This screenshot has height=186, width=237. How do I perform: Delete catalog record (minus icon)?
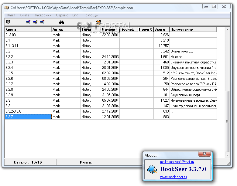42,22
